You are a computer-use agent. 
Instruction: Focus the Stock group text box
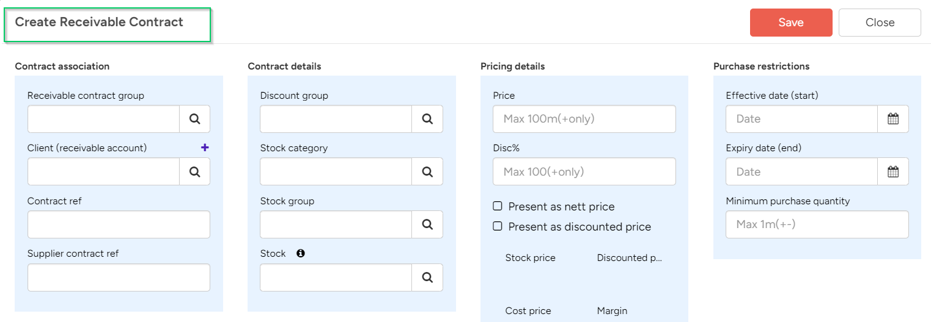coord(336,224)
